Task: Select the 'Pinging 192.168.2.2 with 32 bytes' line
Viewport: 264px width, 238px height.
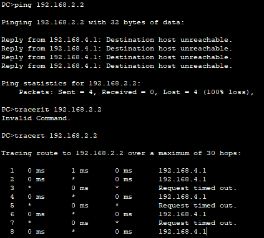Action: pyautogui.click(x=93, y=22)
